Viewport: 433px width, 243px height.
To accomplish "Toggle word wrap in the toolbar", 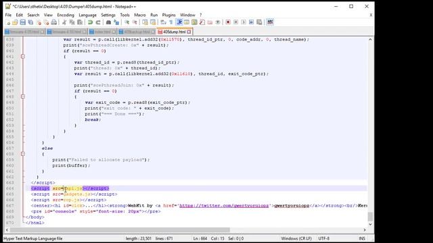I will (163, 22).
